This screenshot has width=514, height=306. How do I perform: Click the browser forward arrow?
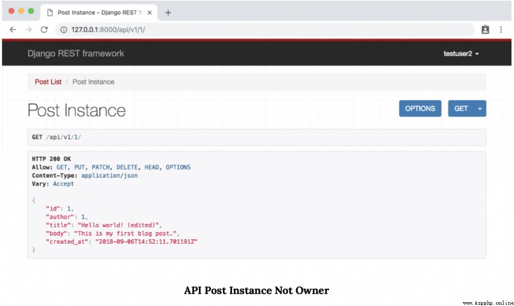28,30
